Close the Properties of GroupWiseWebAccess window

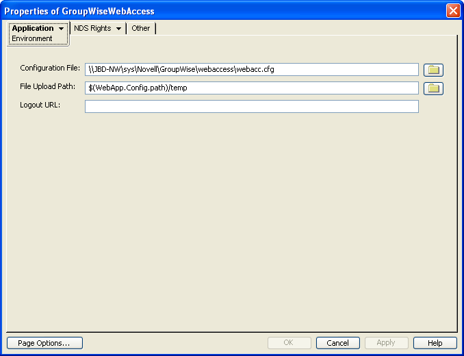[453, 11]
